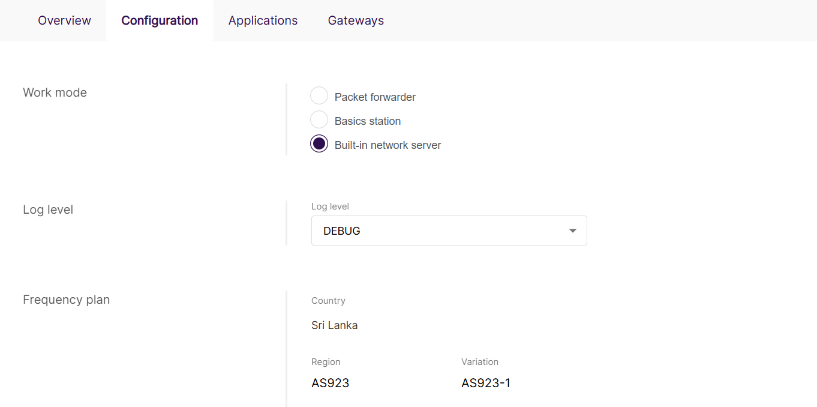This screenshot has width=817, height=407.
Task: Click the Variation field label
Action: [479, 362]
